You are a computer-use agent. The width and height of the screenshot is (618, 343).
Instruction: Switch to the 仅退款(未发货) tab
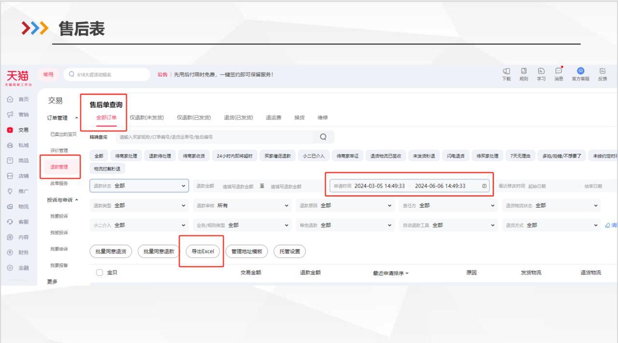pos(147,117)
